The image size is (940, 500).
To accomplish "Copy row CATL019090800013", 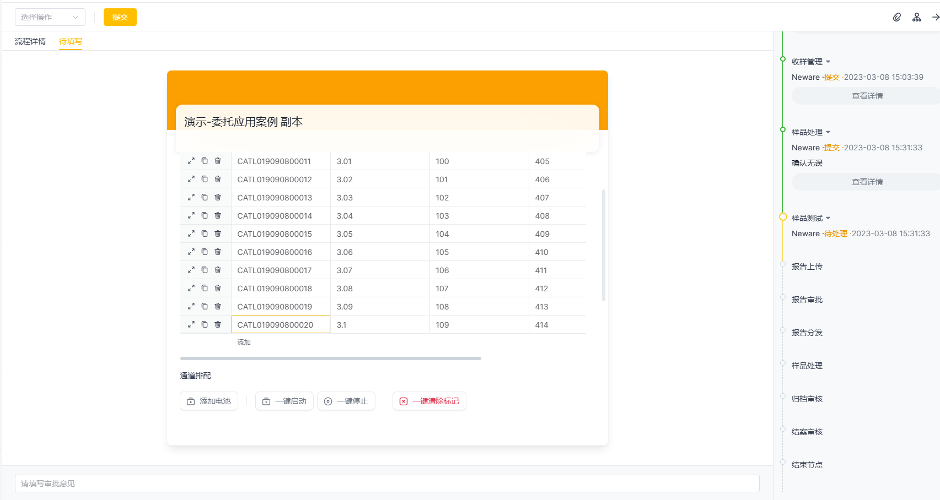I will point(205,197).
